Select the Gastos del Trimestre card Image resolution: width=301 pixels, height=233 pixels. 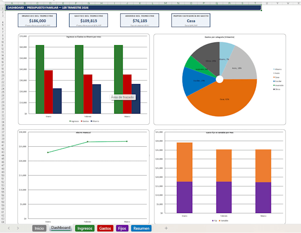89,20
